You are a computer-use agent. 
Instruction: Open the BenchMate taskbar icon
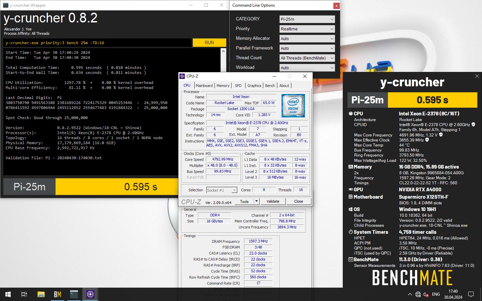click(x=58, y=294)
